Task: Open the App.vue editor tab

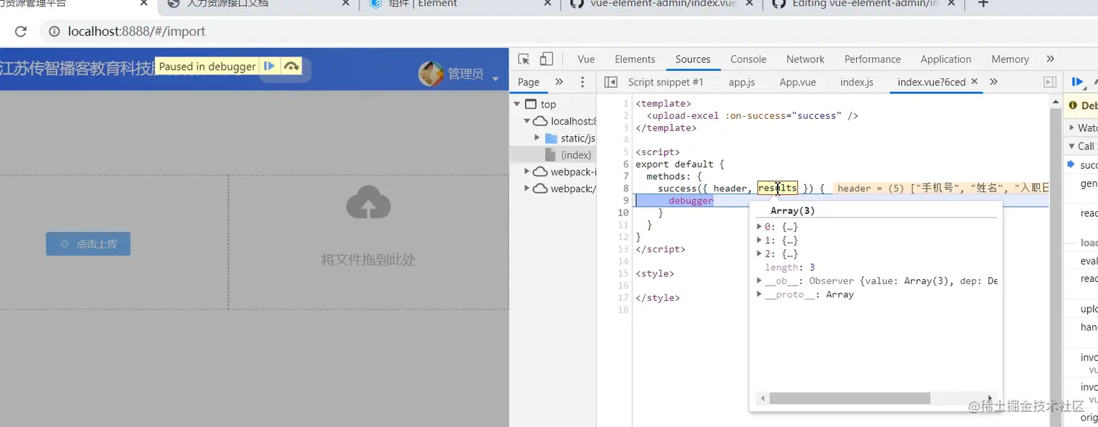Action: pyautogui.click(x=798, y=82)
